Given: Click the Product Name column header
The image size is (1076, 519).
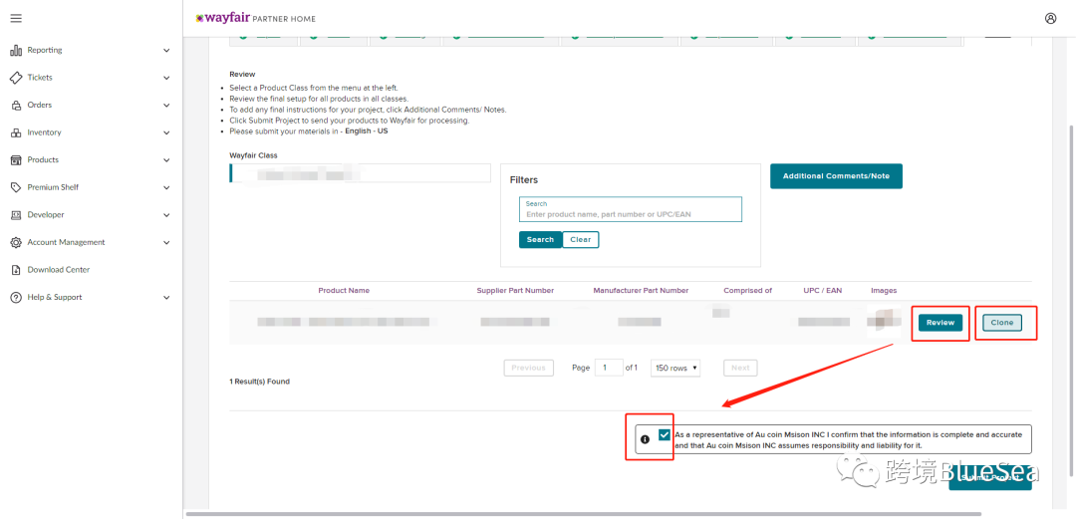Looking at the screenshot, I should click(344, 291).
